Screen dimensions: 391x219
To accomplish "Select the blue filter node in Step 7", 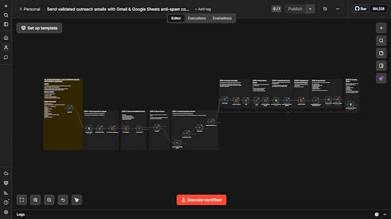I will tap(287, 100).
